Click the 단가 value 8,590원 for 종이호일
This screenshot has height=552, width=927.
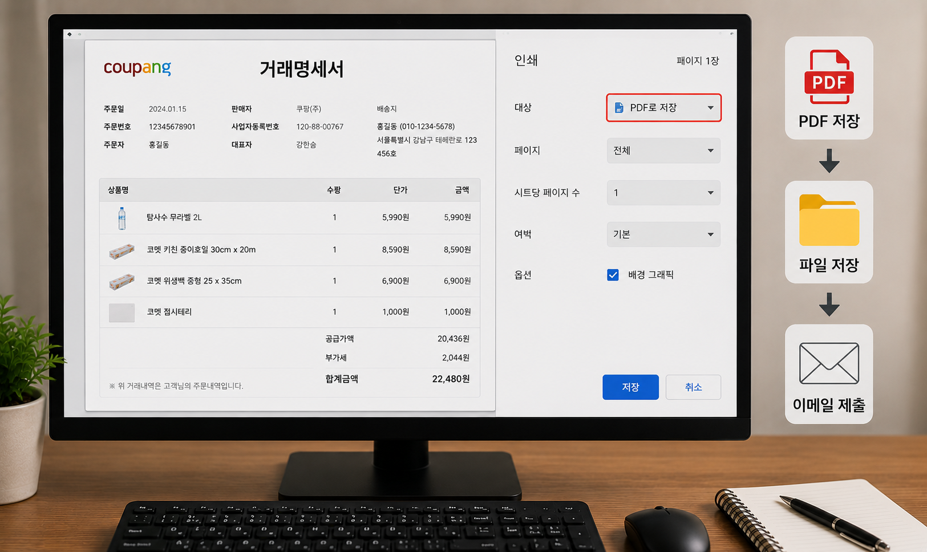click(395, 250)
